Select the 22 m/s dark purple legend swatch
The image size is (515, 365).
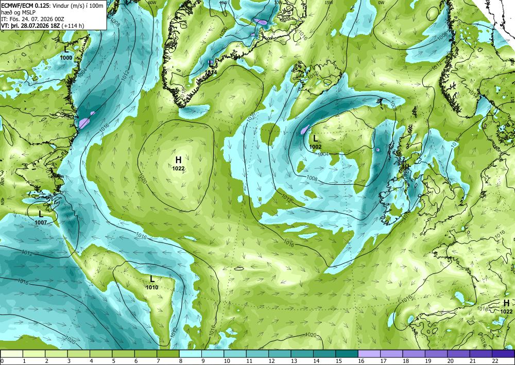click(x=503, y=354)
